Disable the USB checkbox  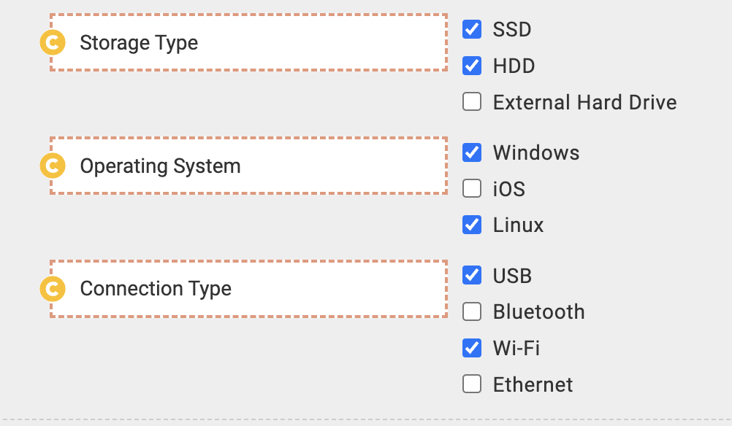click(x=472, y=275)
